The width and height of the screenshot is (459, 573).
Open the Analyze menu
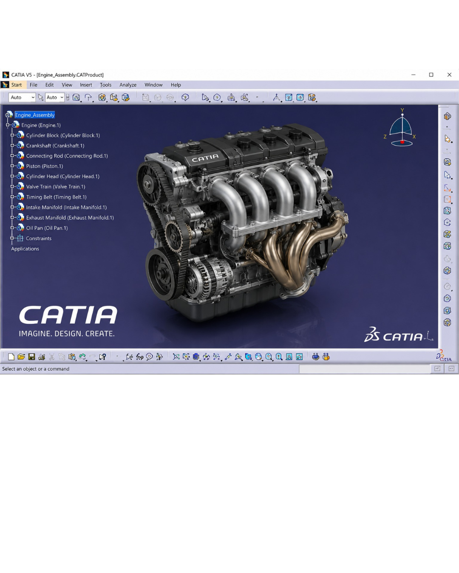128,85
